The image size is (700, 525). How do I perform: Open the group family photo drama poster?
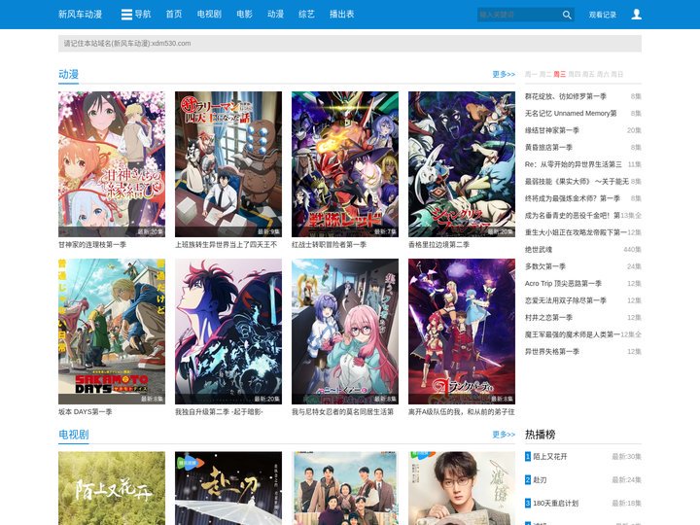(x=345, y=488)
